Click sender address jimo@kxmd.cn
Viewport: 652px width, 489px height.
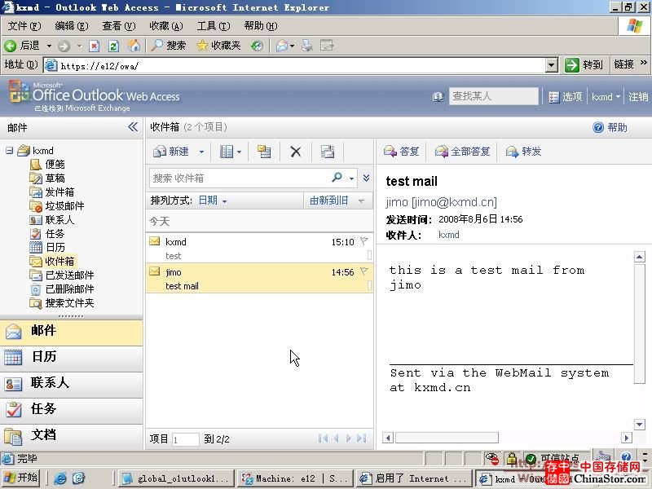(x=442, y=202)
